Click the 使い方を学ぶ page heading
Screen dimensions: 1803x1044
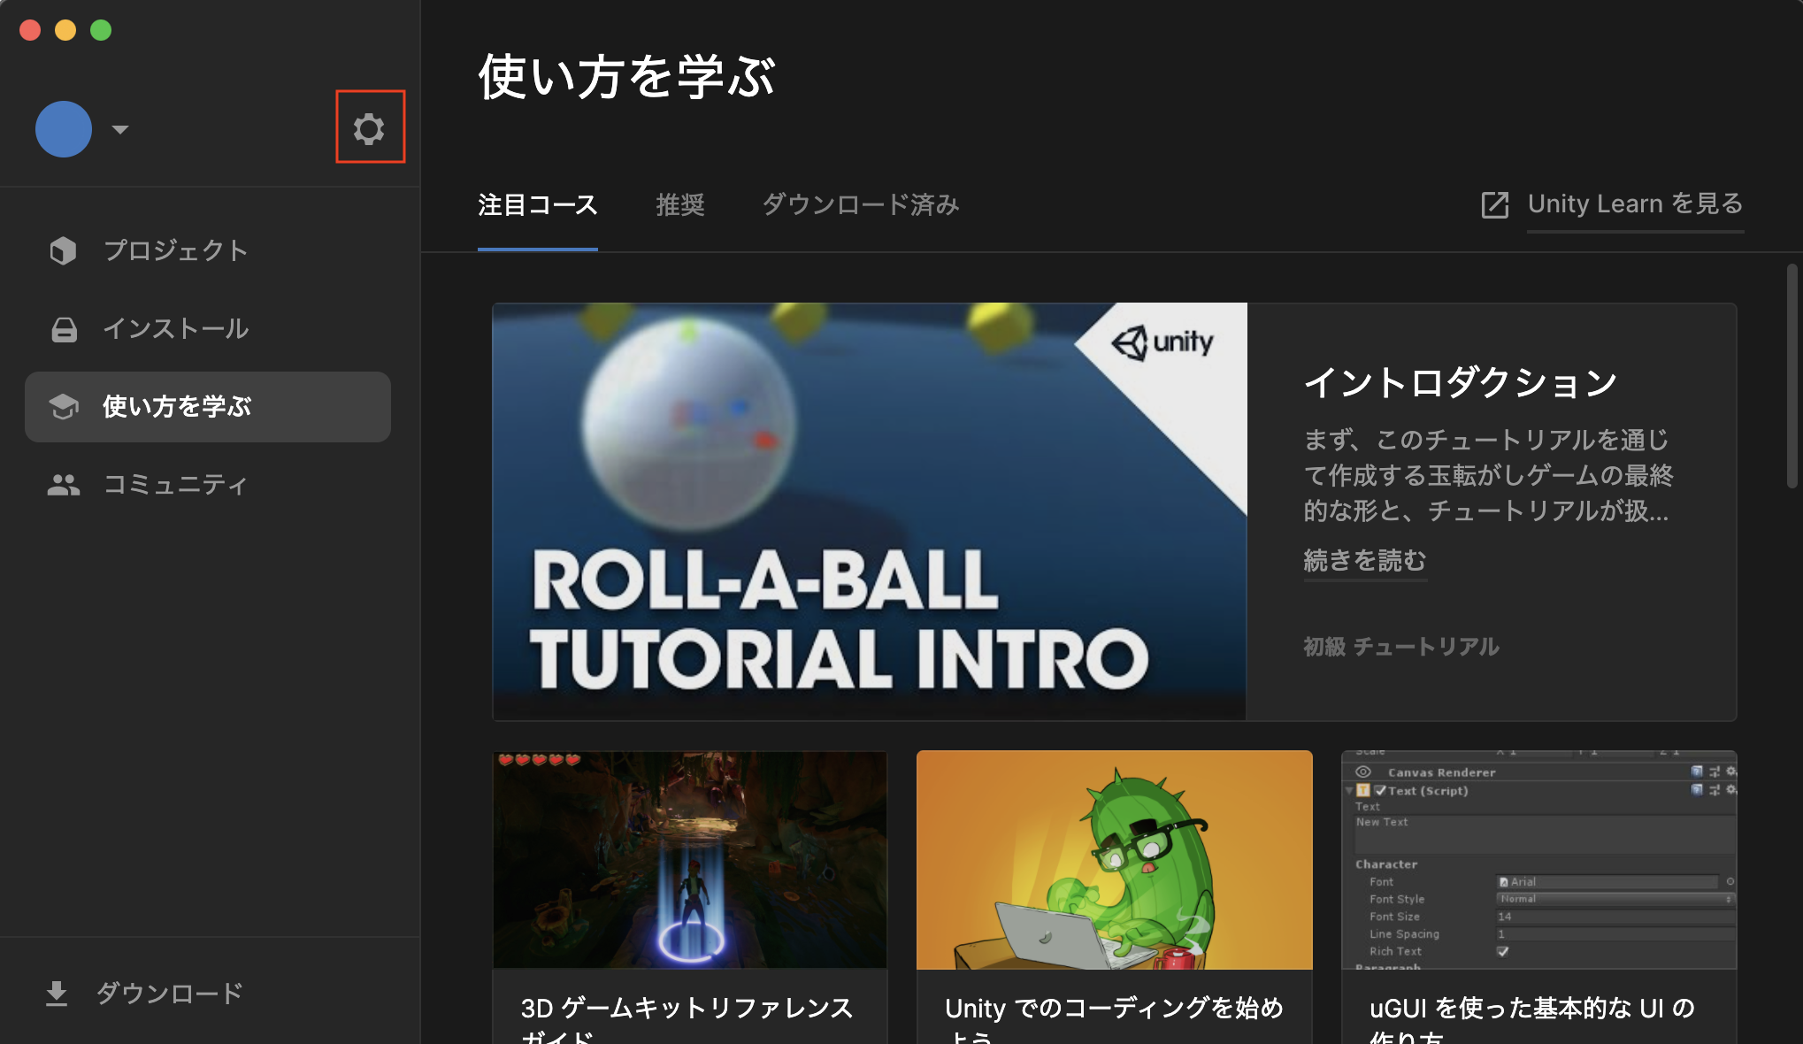626,76
